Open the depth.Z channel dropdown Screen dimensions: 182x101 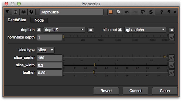tap(64, 30)
